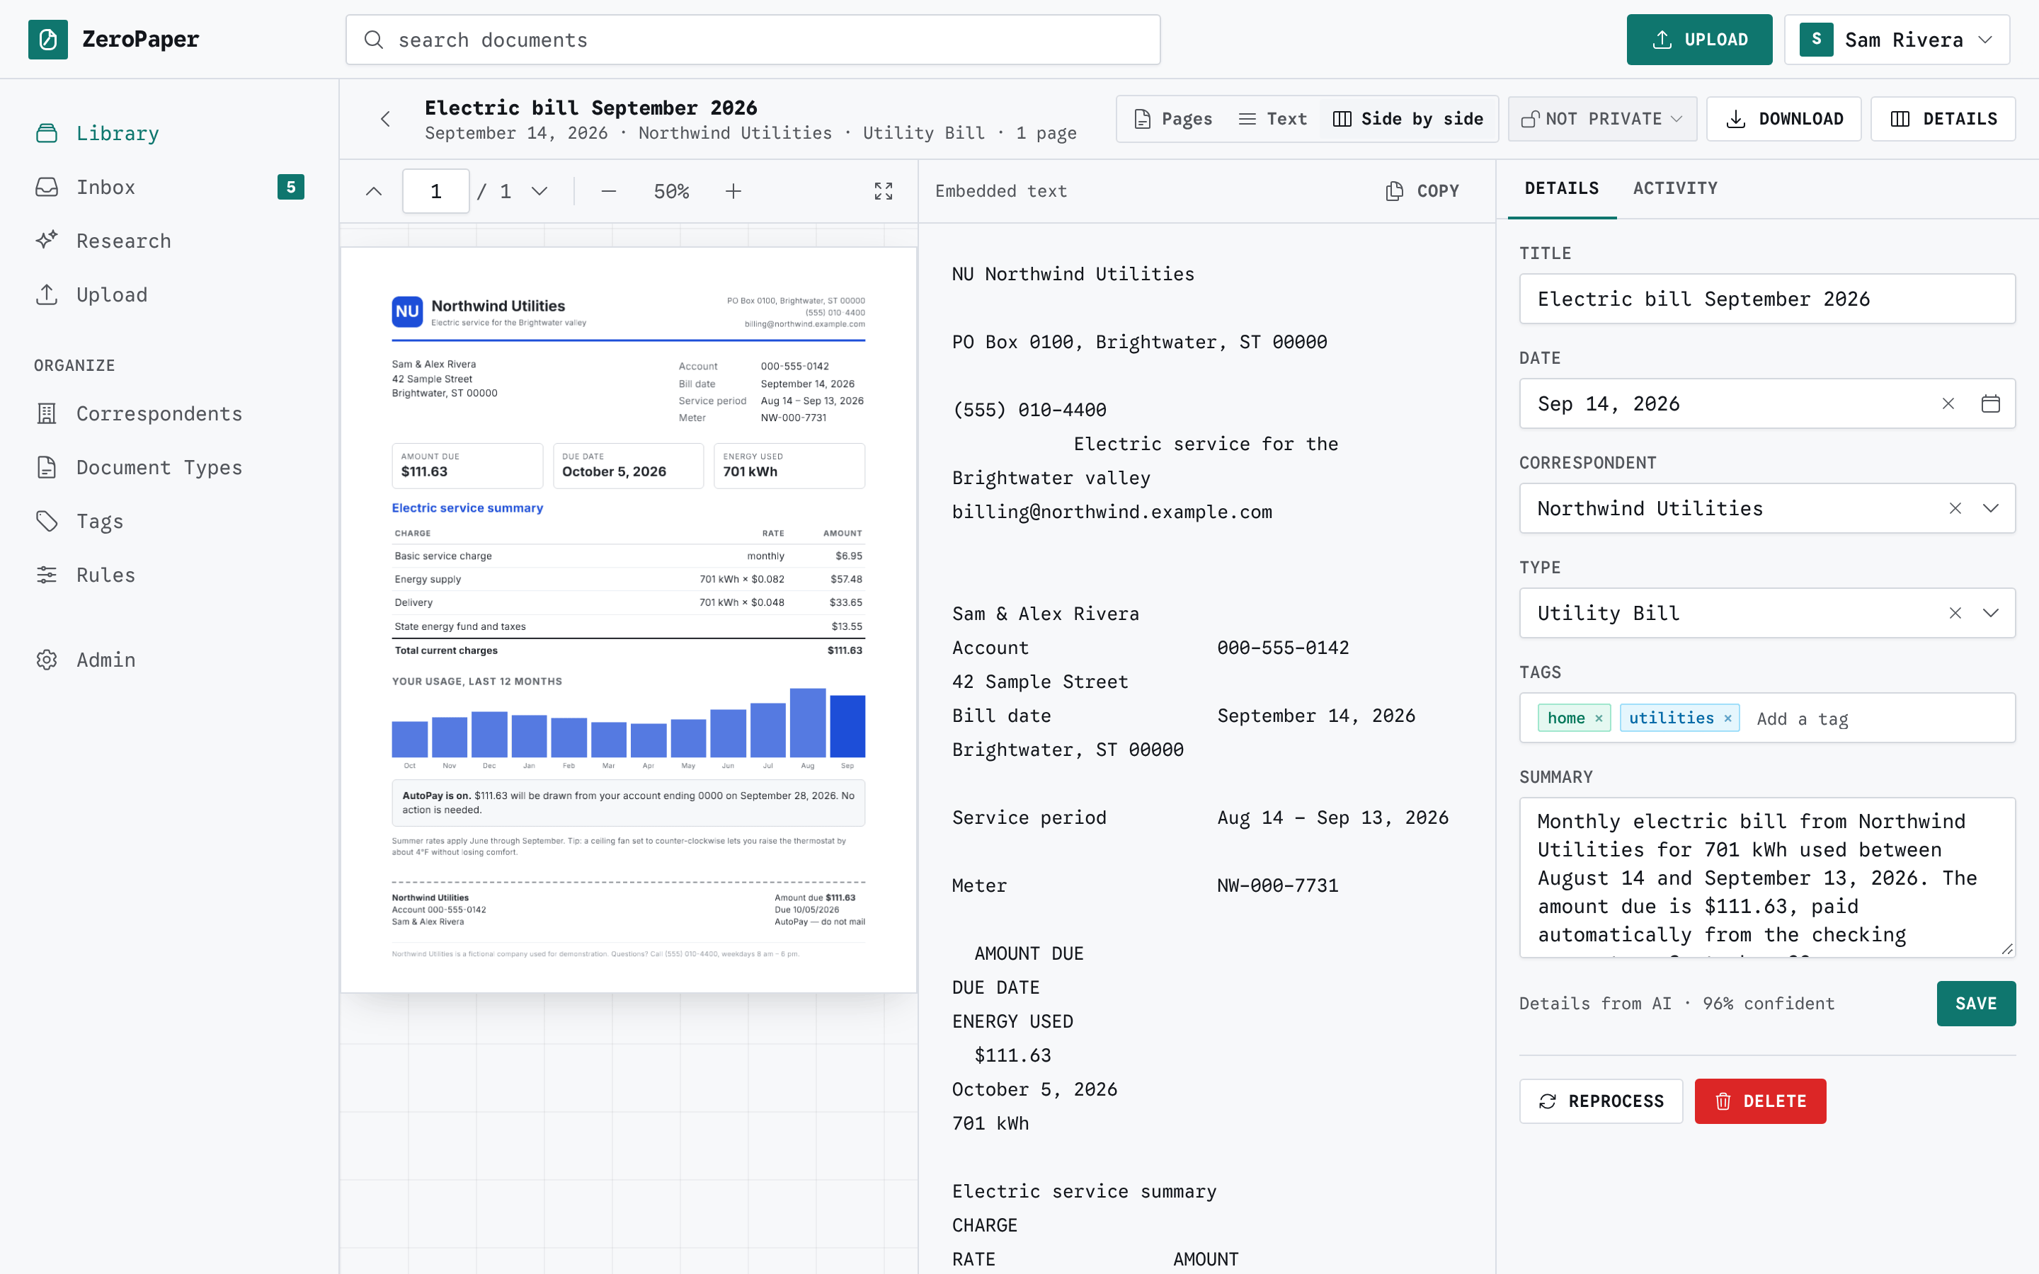The width and height of the screenshot is (2039, 1274).
Task: Click the search documents field
Action: (753, 40)
